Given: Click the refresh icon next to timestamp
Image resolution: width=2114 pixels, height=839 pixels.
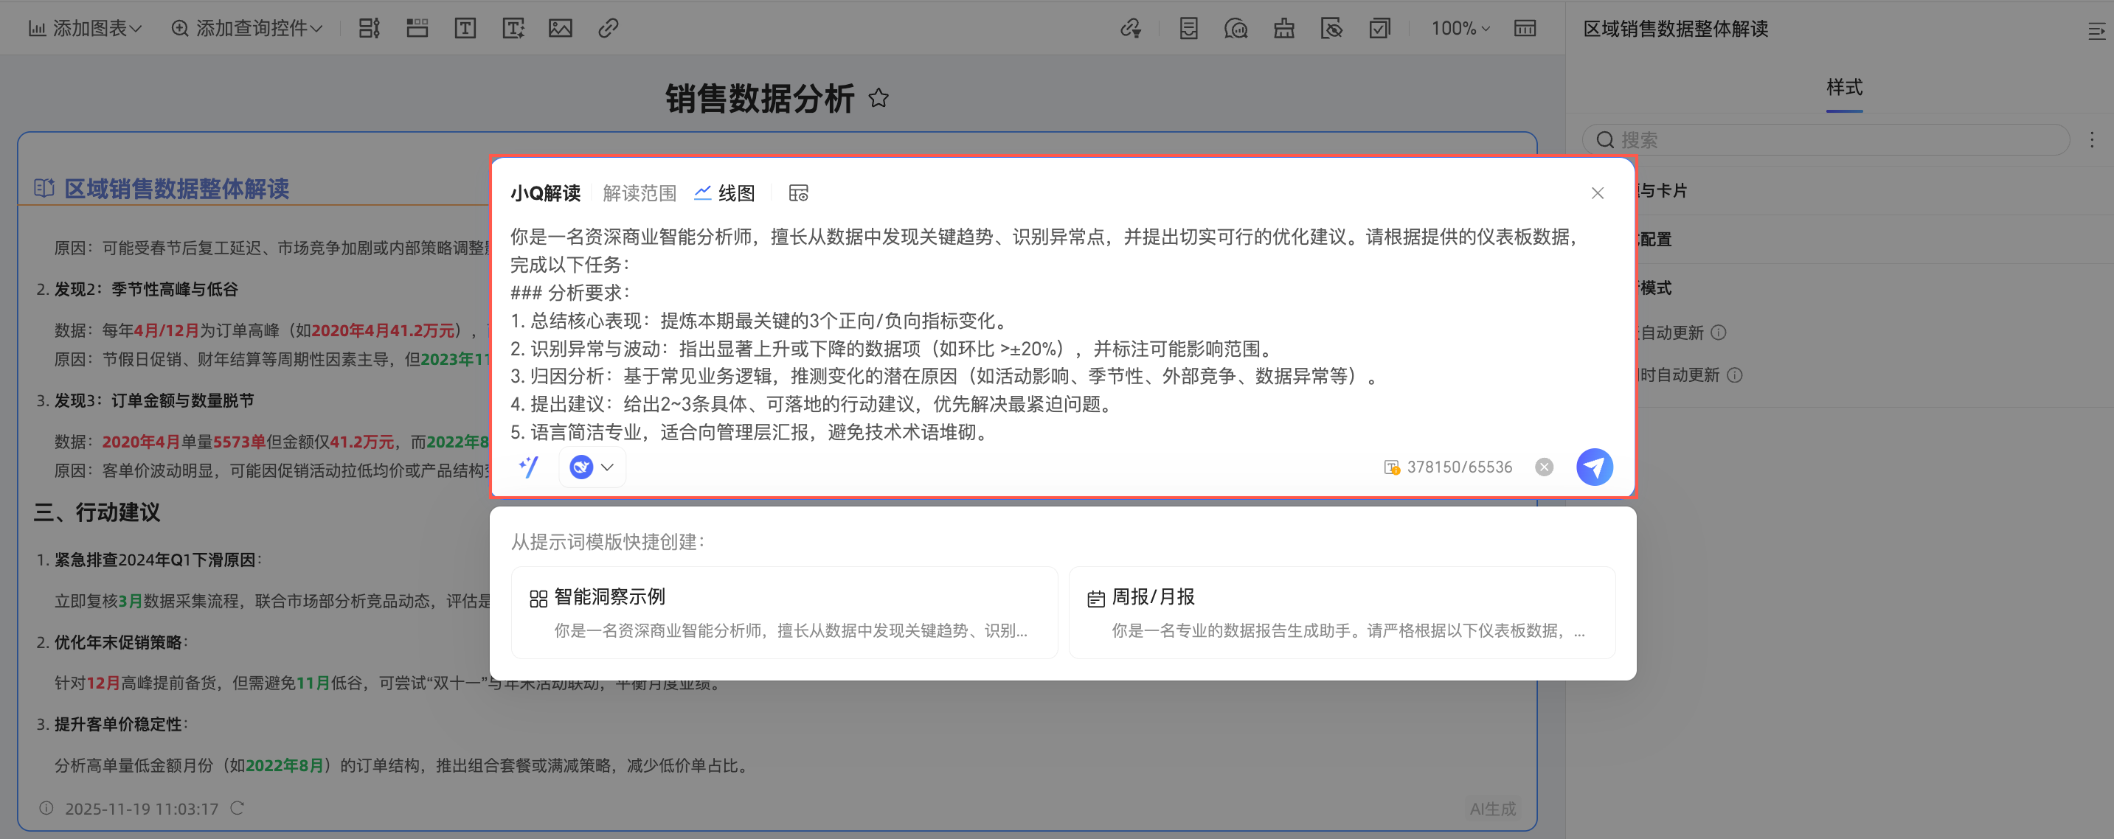Looking at the screenshot, I should click(238, 808).
